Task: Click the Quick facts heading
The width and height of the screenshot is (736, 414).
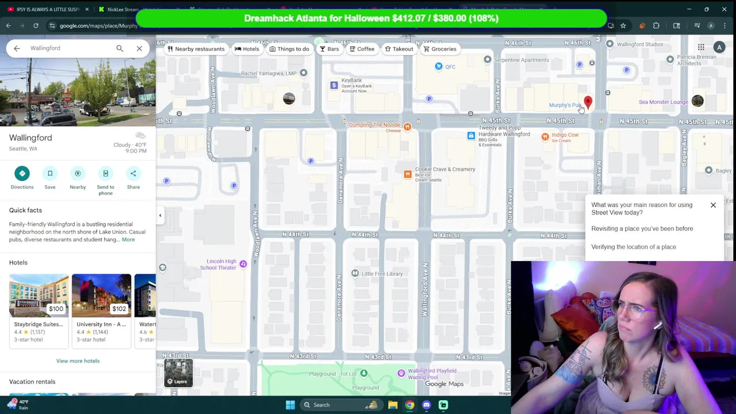Action: tap(25, 210)
